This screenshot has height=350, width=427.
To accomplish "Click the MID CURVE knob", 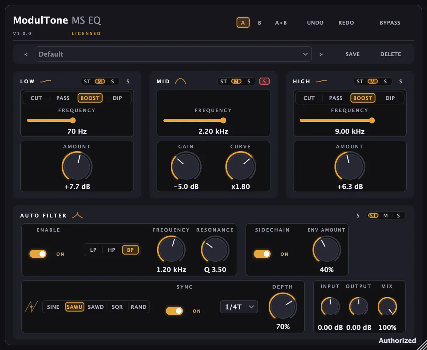I will point(241,166).
